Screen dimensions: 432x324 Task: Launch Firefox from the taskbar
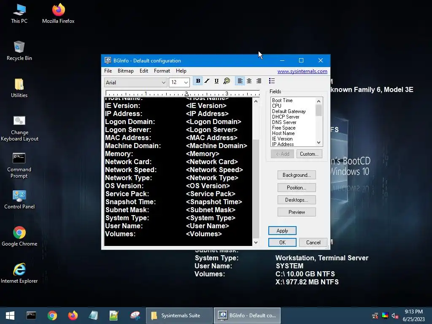pyautogui.click(x=73, y=316)
